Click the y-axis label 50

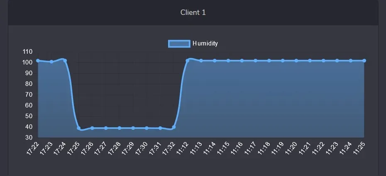point(29,116)
